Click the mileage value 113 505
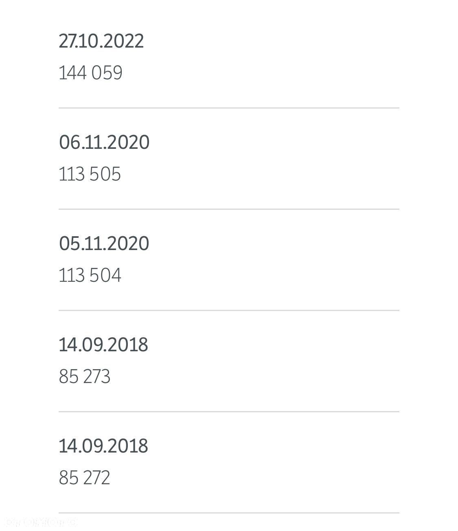The width and height of the screenshot is (458, 531). [90, 174]
